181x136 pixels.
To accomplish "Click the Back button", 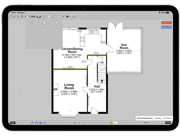I will click(13, 123).
